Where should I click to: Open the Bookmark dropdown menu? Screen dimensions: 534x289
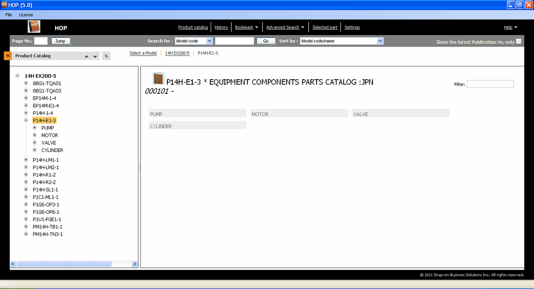click(x=247, y=27)
